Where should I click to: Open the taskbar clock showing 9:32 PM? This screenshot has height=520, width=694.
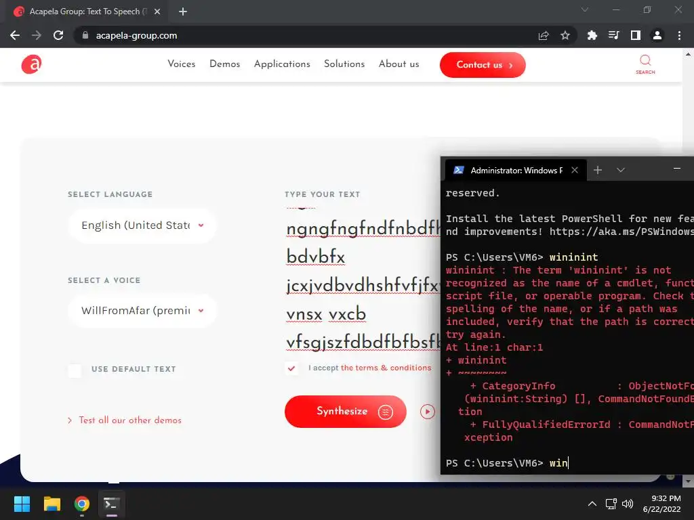tap(661, 504)
